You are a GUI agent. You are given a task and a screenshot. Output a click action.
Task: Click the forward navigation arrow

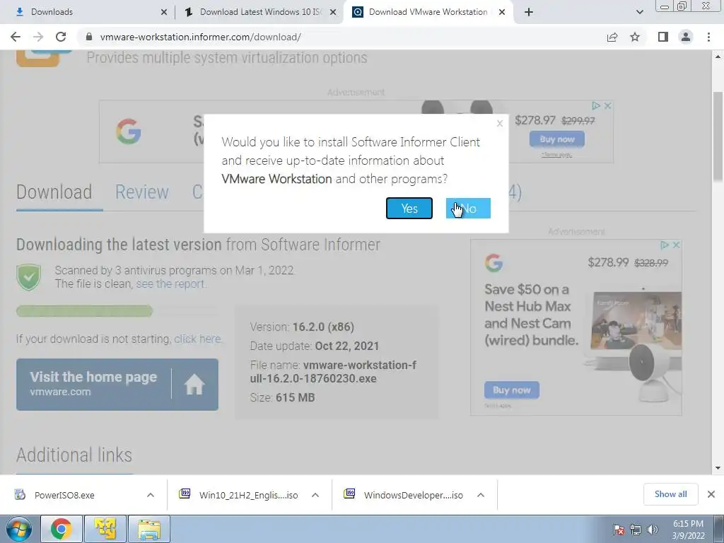[38, 37]
